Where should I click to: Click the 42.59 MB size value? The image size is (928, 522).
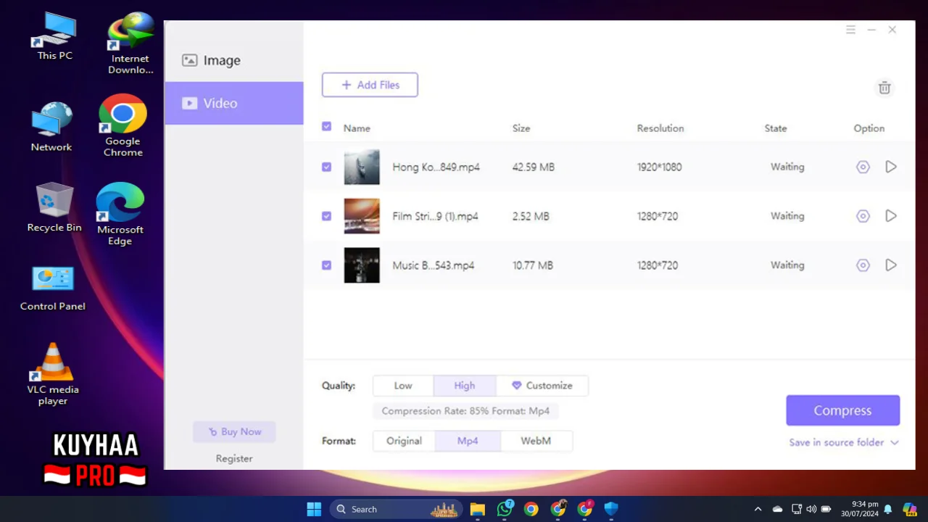coord(533,167)
